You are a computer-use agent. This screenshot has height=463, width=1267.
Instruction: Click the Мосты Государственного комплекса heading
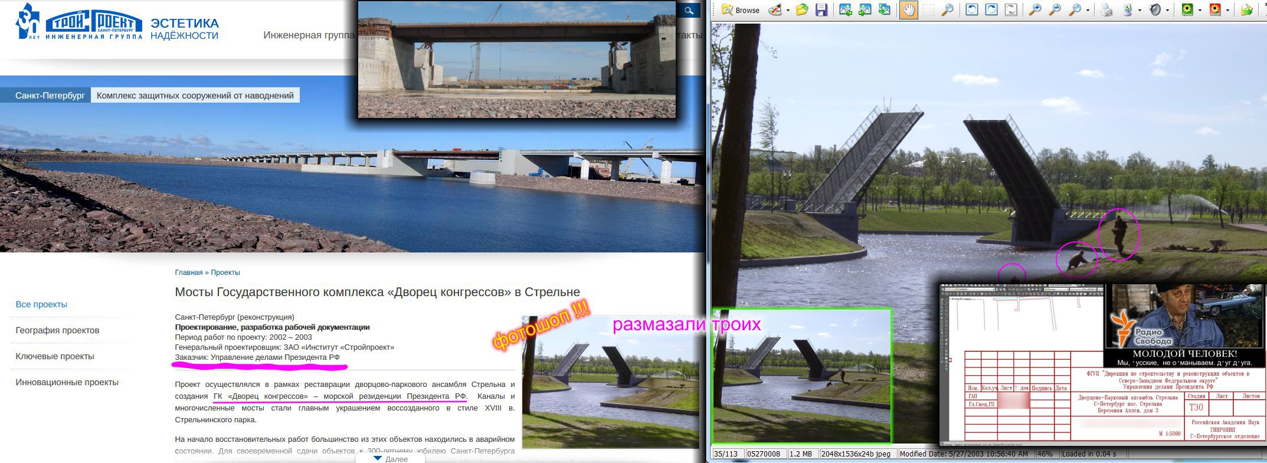point(378,292)
